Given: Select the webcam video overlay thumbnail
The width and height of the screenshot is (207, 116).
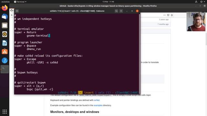Looking at the screenshot, I should pyautogui.click(x=196, y=22).
